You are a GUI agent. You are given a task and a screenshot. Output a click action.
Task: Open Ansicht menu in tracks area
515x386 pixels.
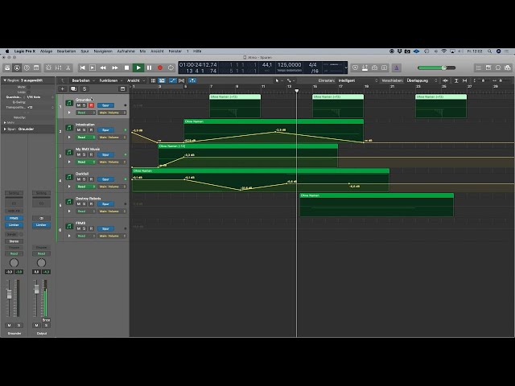tap(136, 80)
